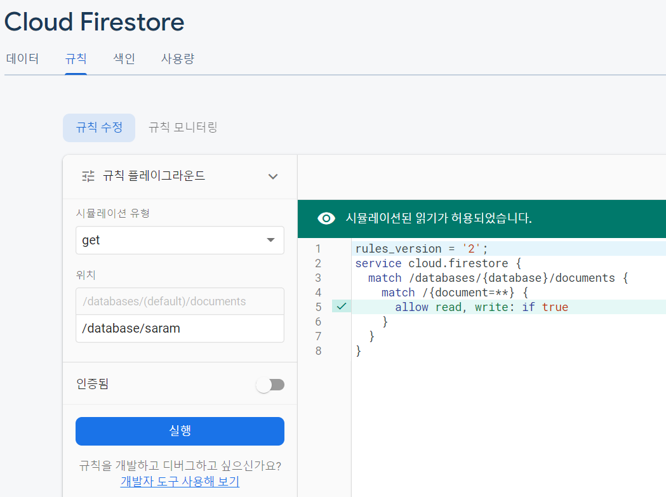Click the Cloud Firestore page title
This screenshot has width=666, height=497.
tap(95, 22)
